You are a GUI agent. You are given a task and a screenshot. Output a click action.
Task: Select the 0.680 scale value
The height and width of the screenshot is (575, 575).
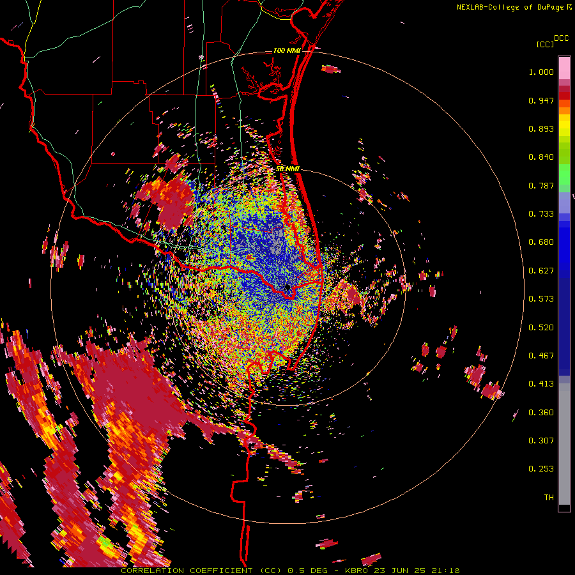(541, 242)
